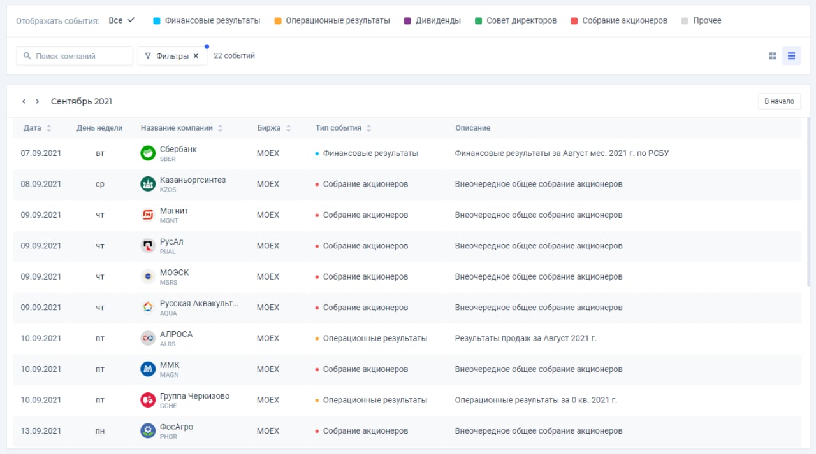This screenshot has height=454, width=816.
Task: Toggle the Все events filter
Action: [x=122, y=20]
